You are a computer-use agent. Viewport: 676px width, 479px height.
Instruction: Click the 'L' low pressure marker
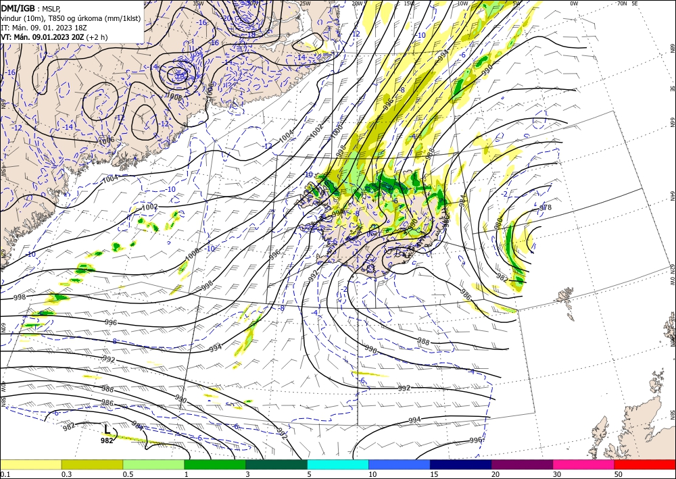click(x=107, y=430)
